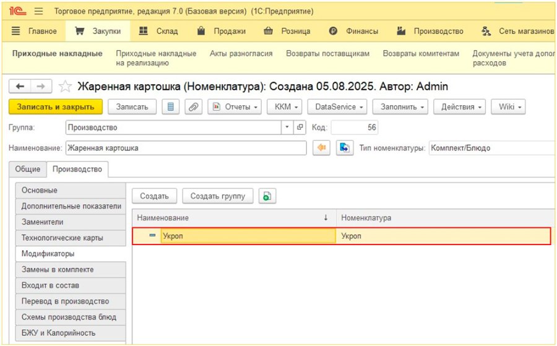This screenshot has height=346, width=557.
Task: Click the list document icon button after Записать
Action: click(x=171, y=107)
